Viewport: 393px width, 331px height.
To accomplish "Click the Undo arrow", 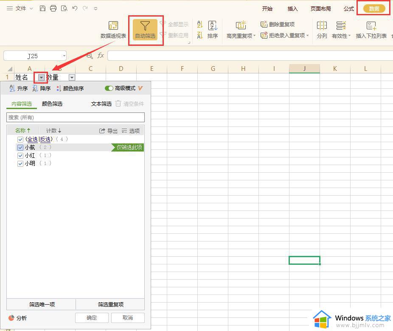I will coord(75,8).
